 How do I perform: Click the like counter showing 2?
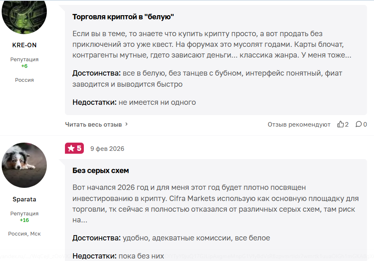[x=346, y=124]
